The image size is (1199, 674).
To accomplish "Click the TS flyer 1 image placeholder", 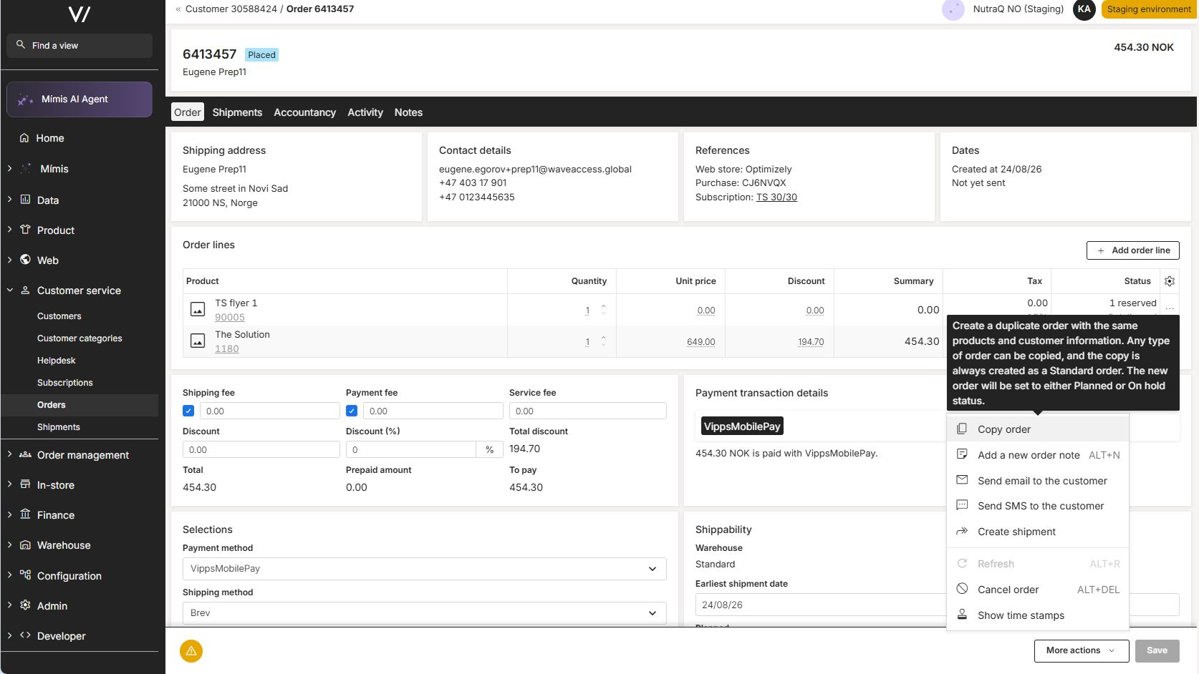I will 198,310.
